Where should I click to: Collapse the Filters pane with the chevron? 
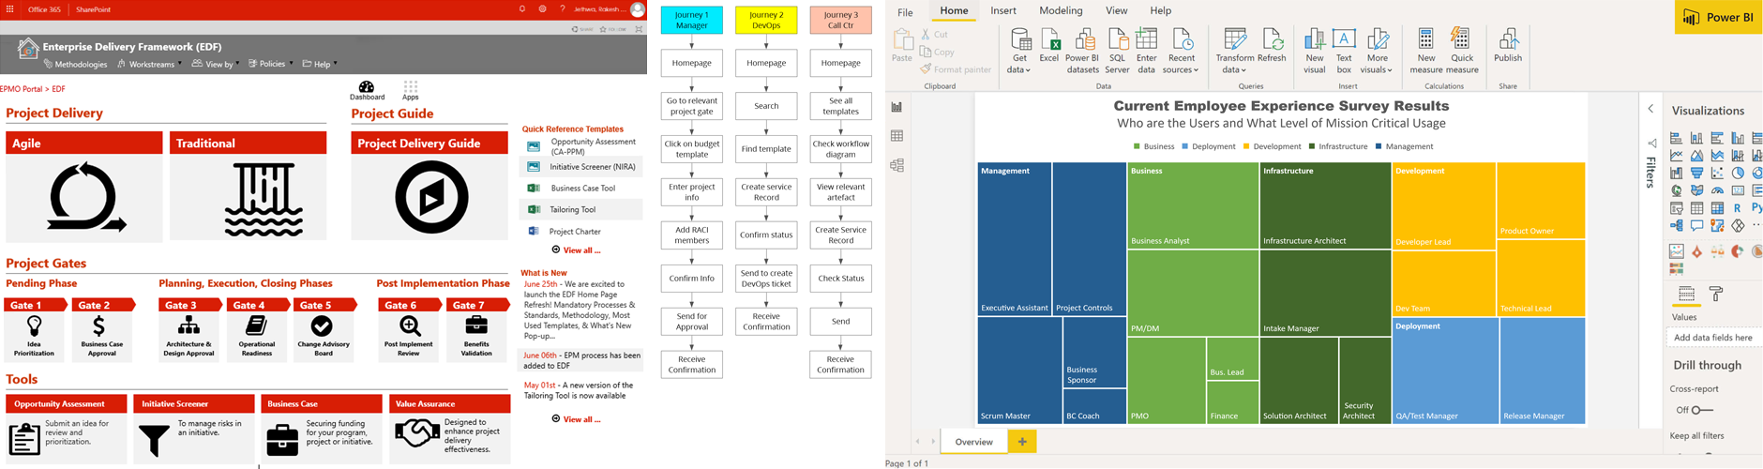coord(1651,109)
